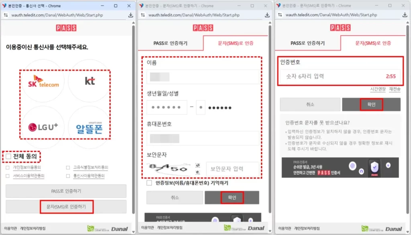
Task: Click Danal logo in right window footer
Action: point(393,229)
